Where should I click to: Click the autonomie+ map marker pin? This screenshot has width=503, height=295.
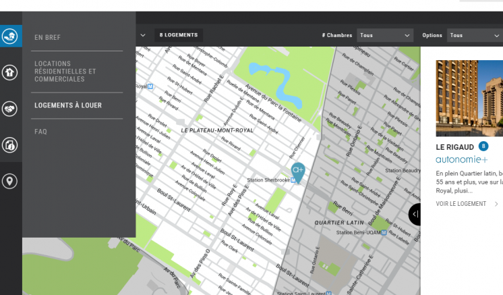tap(297, 171)
